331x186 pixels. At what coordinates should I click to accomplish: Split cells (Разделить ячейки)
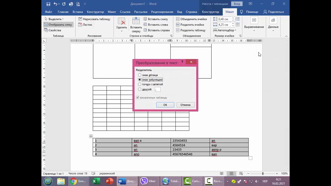pos(190,25)
